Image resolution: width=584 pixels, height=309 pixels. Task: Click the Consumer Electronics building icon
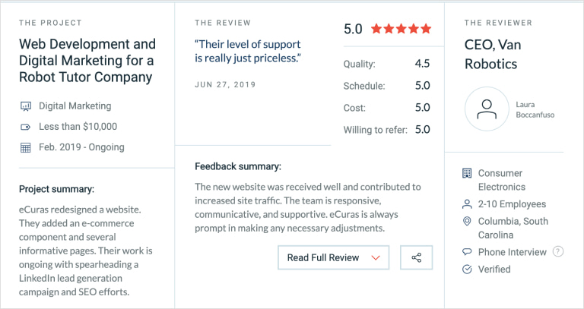[467, 173]
